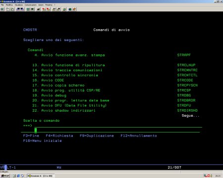Viewport: 223px width, 178px height.
Task: Click the Paste toolbar icon
Action: pos(12,9)
